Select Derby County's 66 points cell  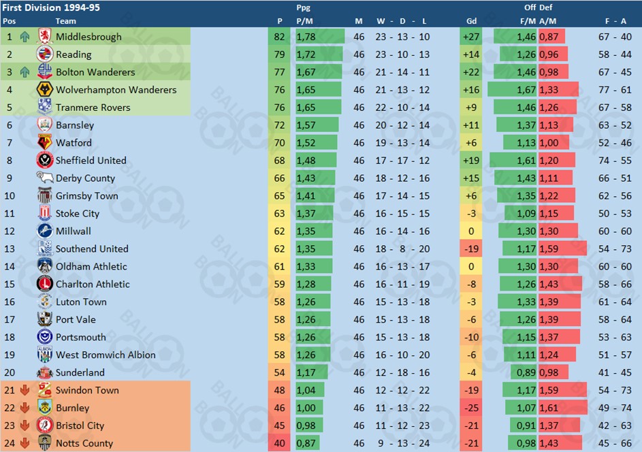pyautogui.click(x=279, y=178)
